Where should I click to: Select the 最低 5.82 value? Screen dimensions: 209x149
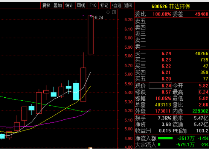click(204, 98)
